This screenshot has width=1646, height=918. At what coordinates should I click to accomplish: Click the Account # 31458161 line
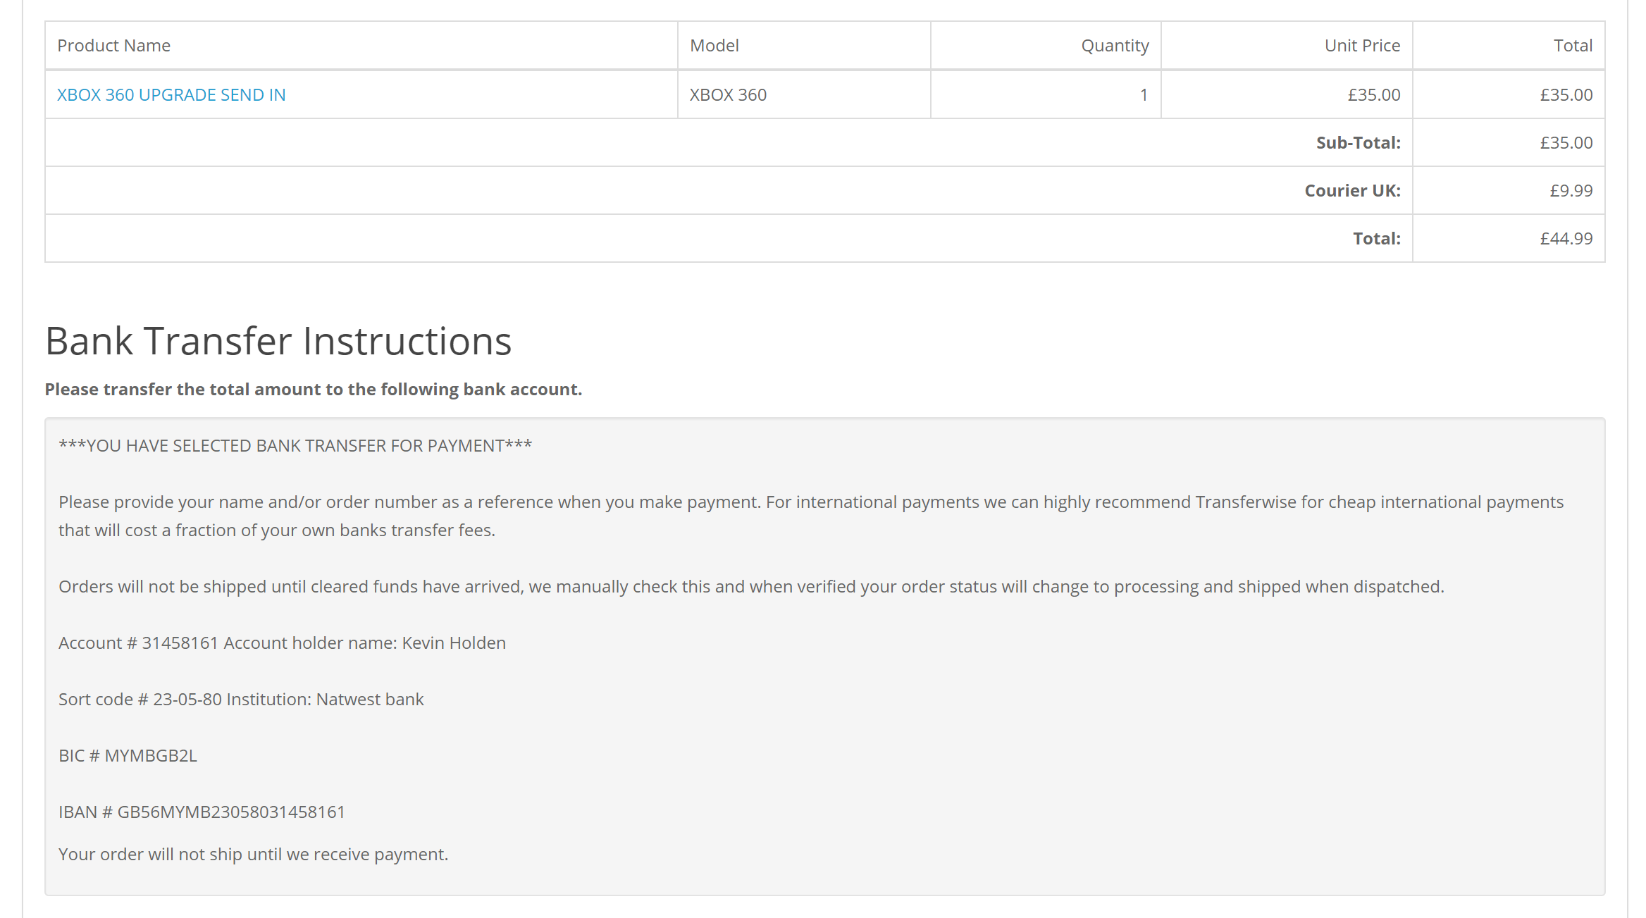(x=282, y=643)
